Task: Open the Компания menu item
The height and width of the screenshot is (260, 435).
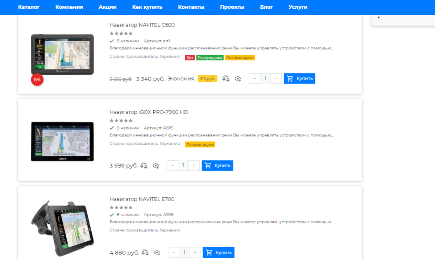Action: point(69,7)
